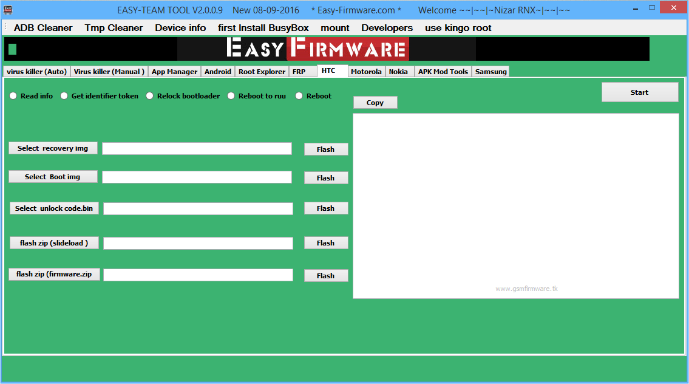Flash the selected Boot image
The height and width of the screenshot is (384, 689).
326,178
